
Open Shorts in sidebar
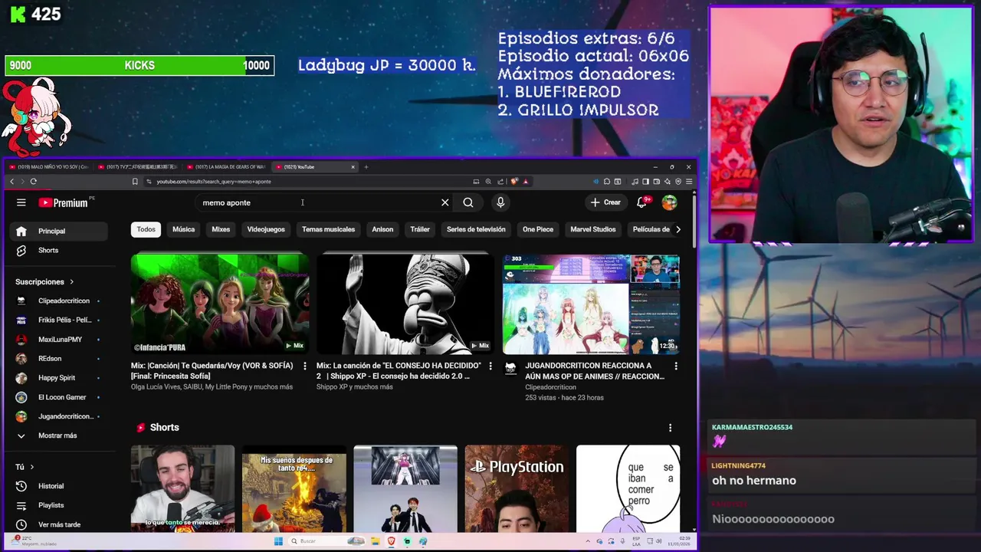(x=60, y=250)
